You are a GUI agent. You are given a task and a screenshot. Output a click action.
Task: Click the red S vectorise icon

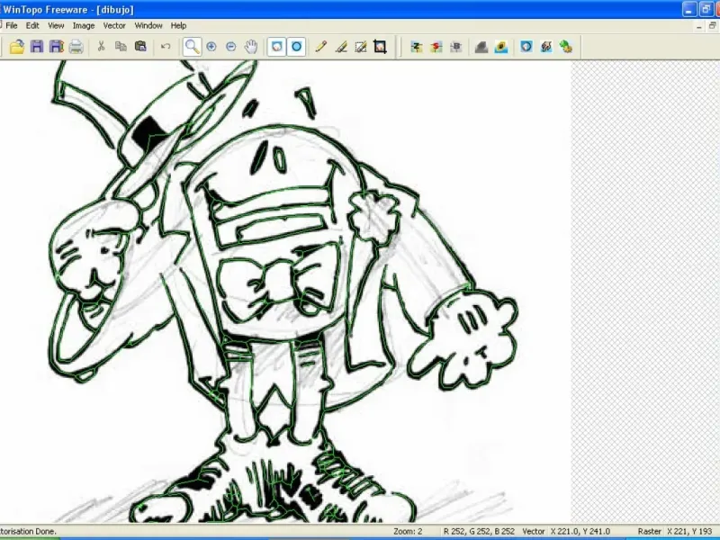(x=436, y=47)
